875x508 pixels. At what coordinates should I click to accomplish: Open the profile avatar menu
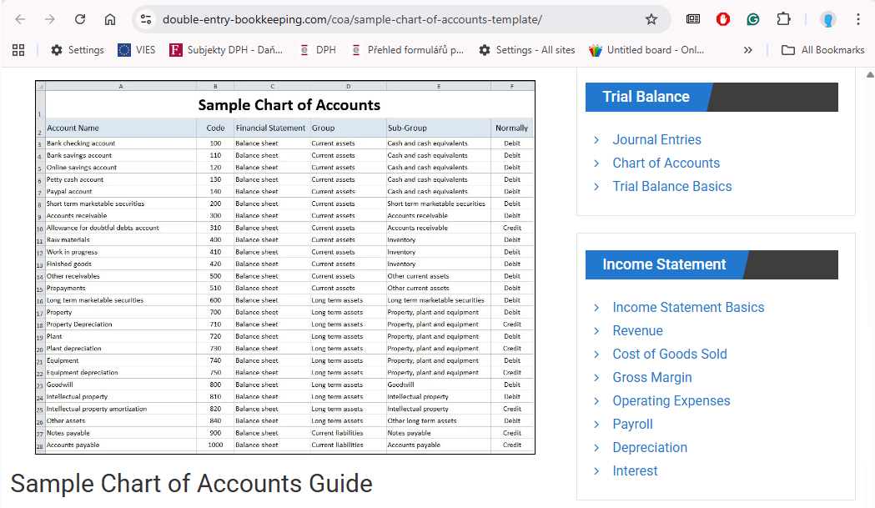pos(828,19)
